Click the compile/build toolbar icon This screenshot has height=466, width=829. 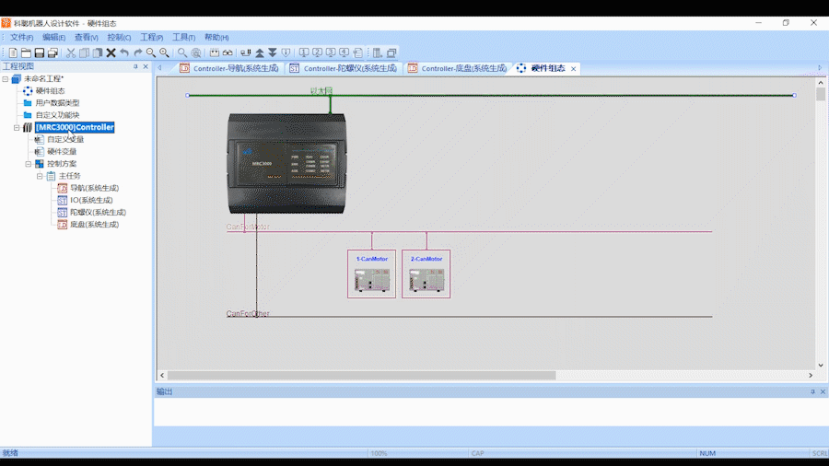pyautogui.click(x=214, y=52)
